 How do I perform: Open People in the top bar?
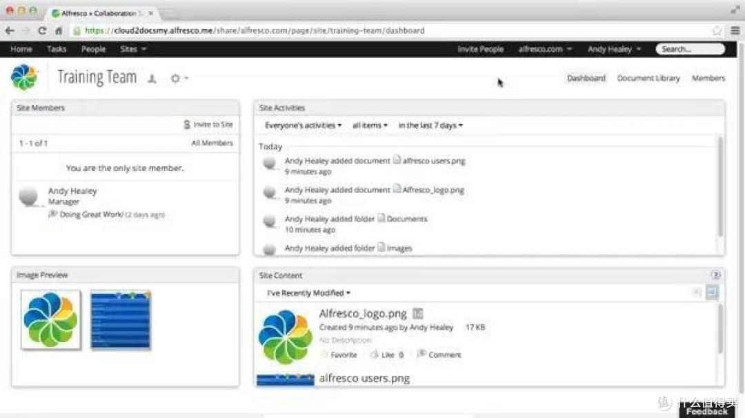93,49
